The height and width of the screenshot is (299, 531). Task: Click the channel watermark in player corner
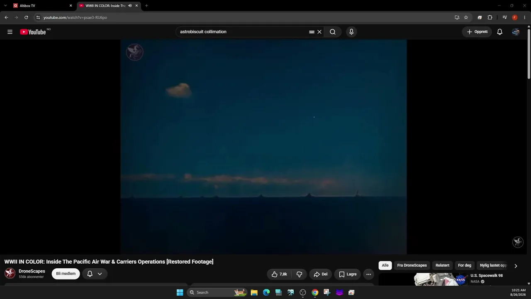coord(518,242)
